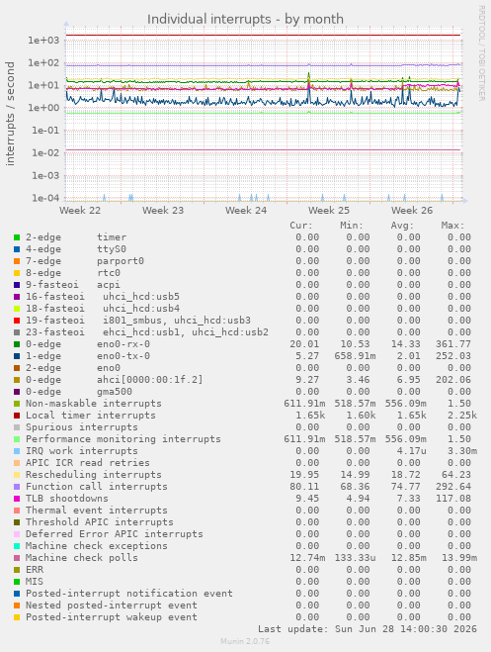Click the eno0-rx-0 legend label
Viewport: 491px width, 652px height.
pos(123,344)
